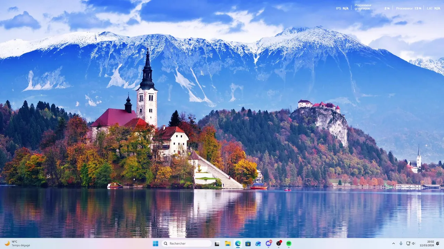Click the volume speaker tray icon
Screen dimensions: 444x249
tap(413, 243)
